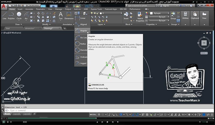Open new drawing tab with plus button

tap(64, 28)
